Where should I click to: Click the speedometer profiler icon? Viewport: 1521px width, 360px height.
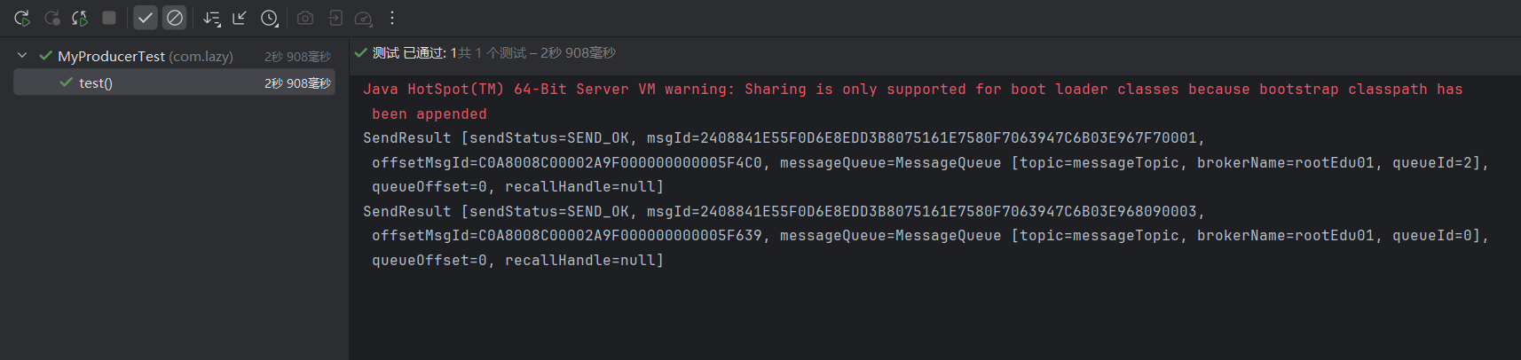364,18
